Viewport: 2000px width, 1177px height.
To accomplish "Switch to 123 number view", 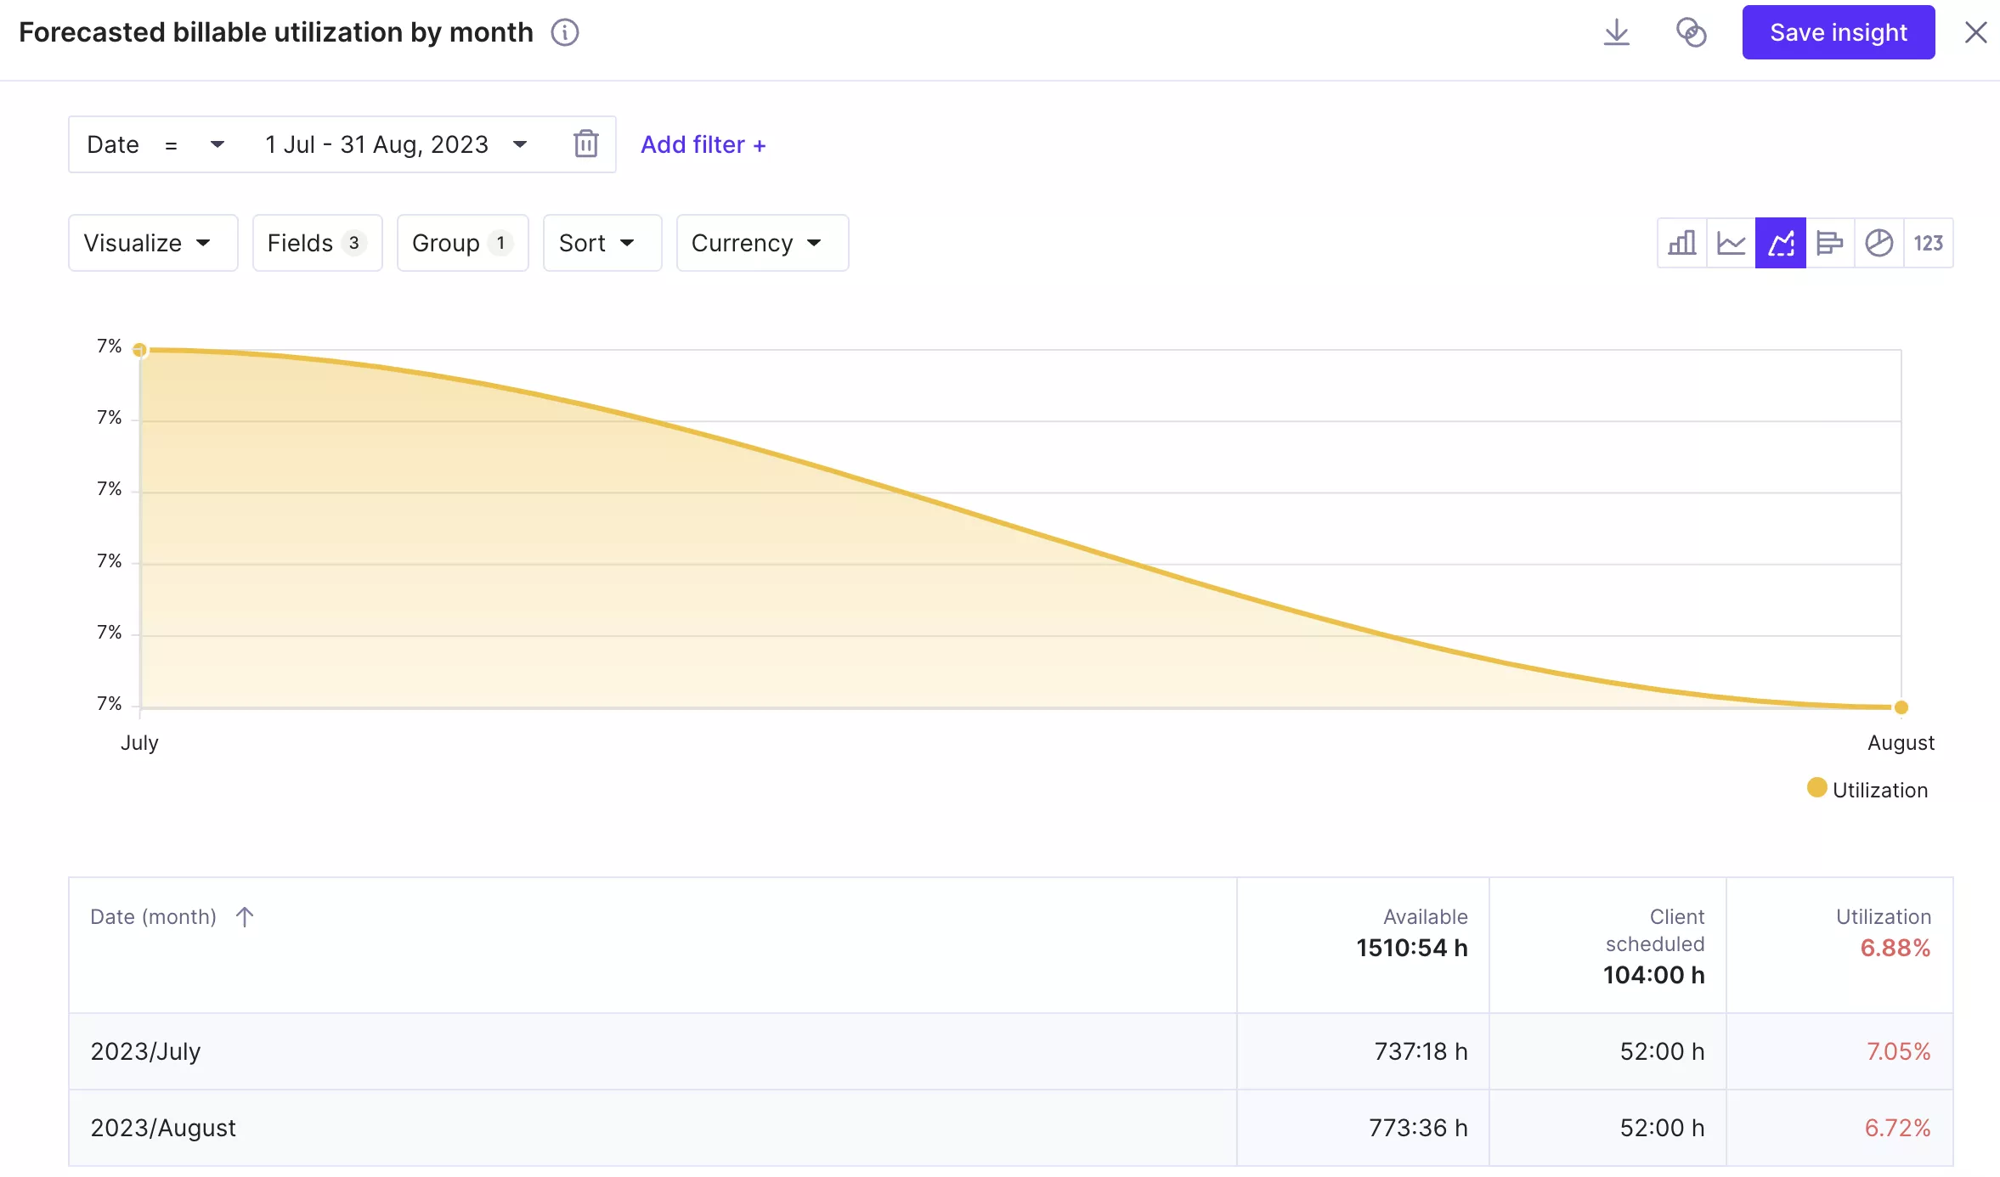I will pos(1928,244).
